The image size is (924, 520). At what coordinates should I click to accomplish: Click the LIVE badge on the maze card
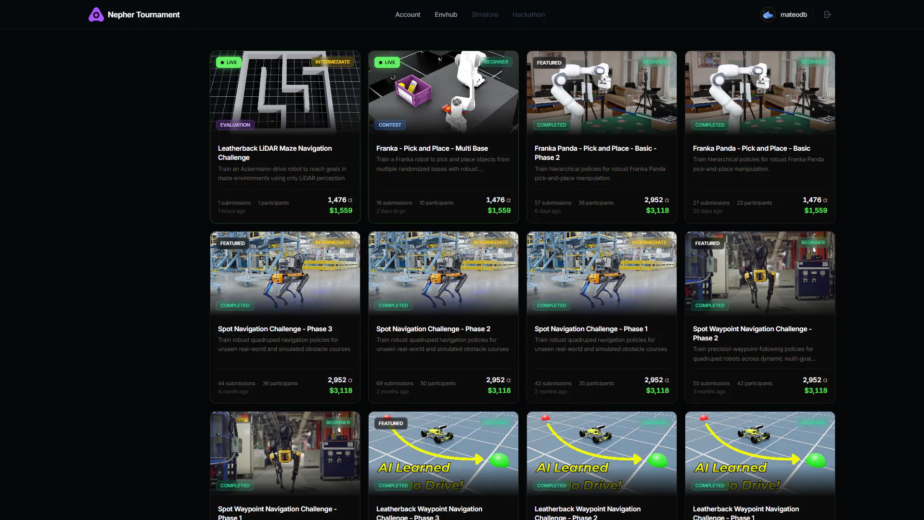point(229,63)
